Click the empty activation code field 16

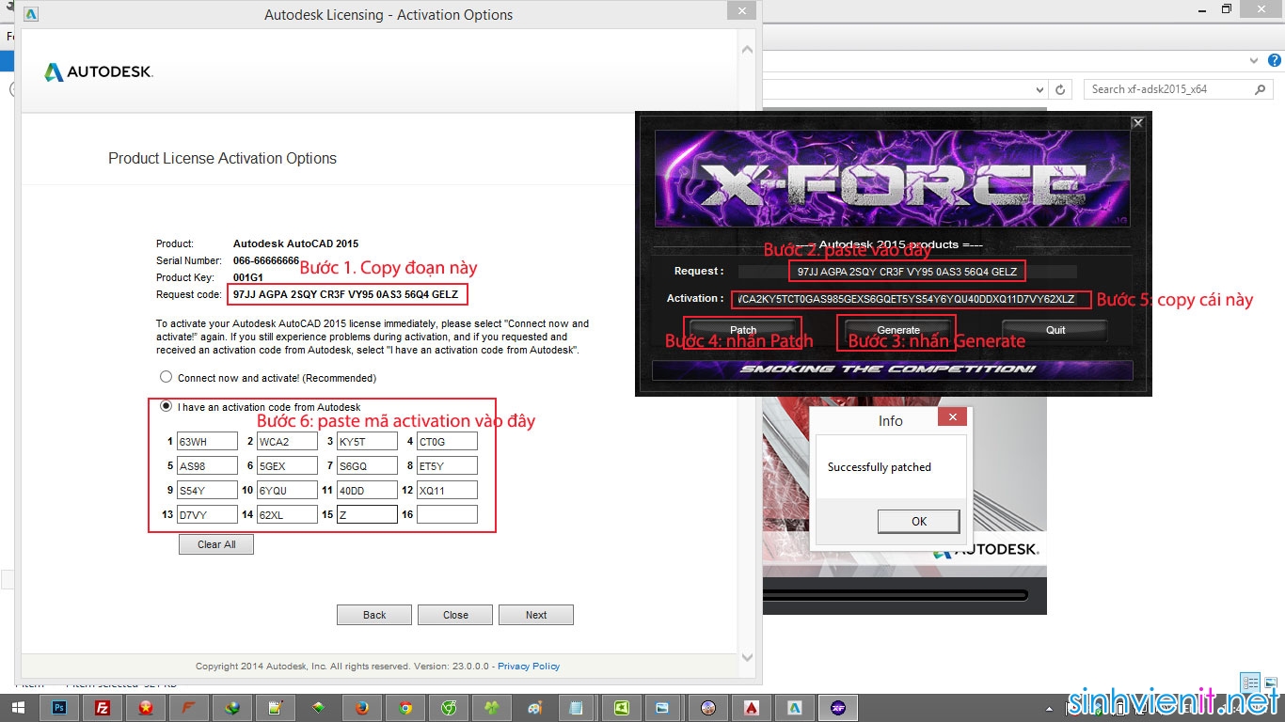tap(447, 515)
